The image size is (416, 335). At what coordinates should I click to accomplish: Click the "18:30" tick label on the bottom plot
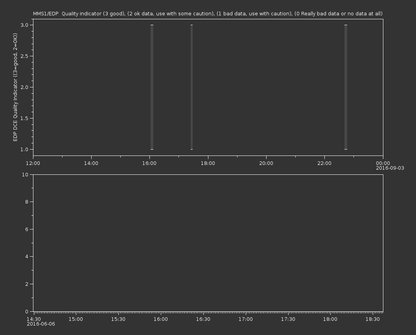[x=373, y=319]
